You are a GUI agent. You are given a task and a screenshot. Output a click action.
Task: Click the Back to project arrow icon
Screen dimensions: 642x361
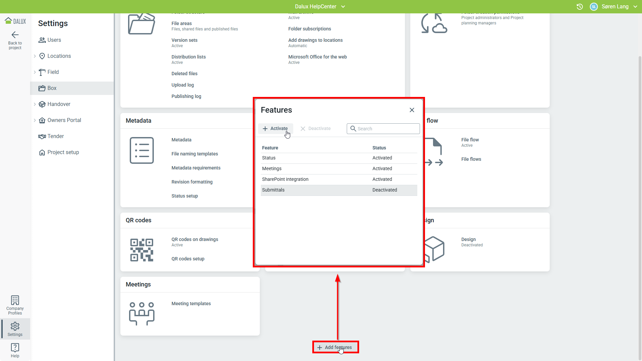pyautogui.click(x=15, y=35)
